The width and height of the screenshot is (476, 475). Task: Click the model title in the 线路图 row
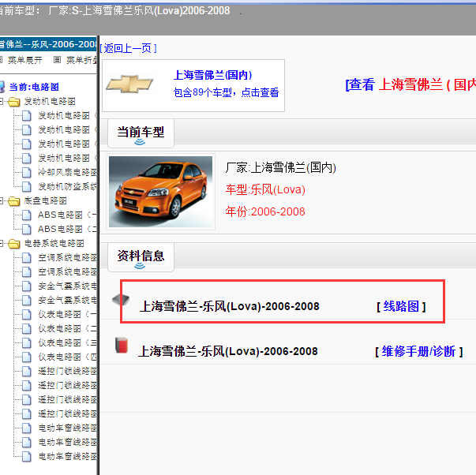pyautogui.click(x=229, y=306)
